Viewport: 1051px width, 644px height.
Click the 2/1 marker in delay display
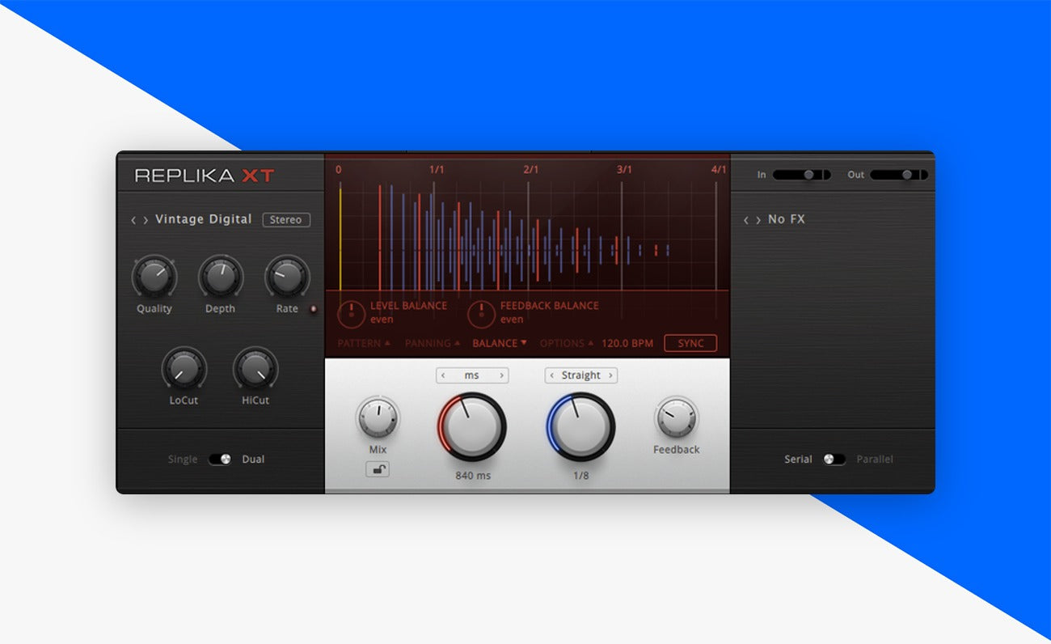click(531, 170)
